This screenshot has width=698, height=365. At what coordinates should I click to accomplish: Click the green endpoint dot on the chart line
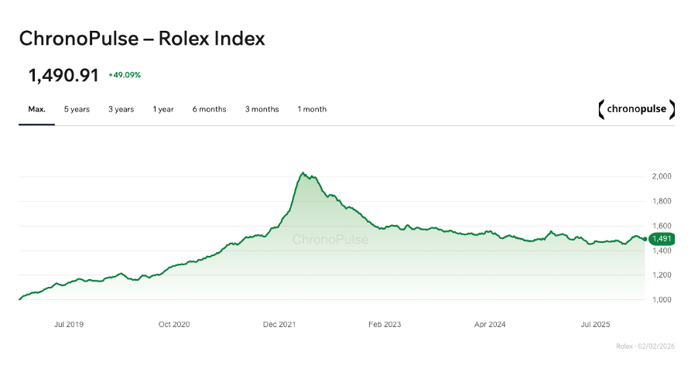point(645,239)
